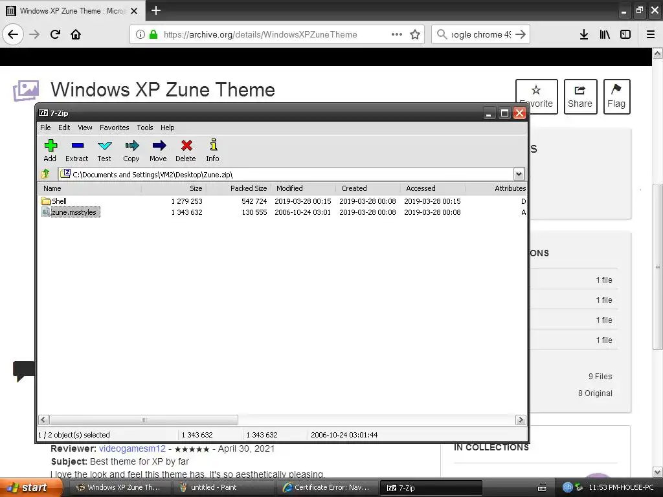
Task: Click the browser search box
Action: point(480,34)
